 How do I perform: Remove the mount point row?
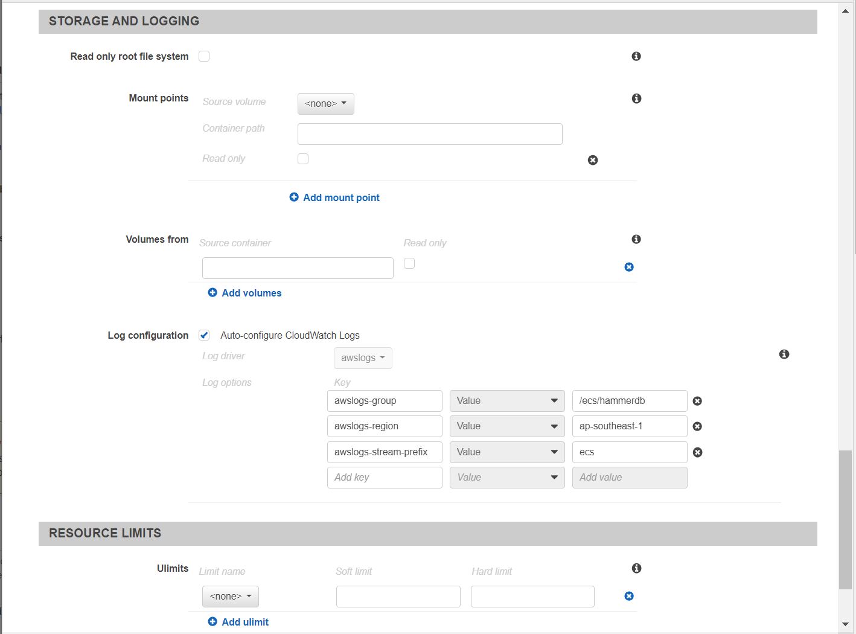coord(593,160)
